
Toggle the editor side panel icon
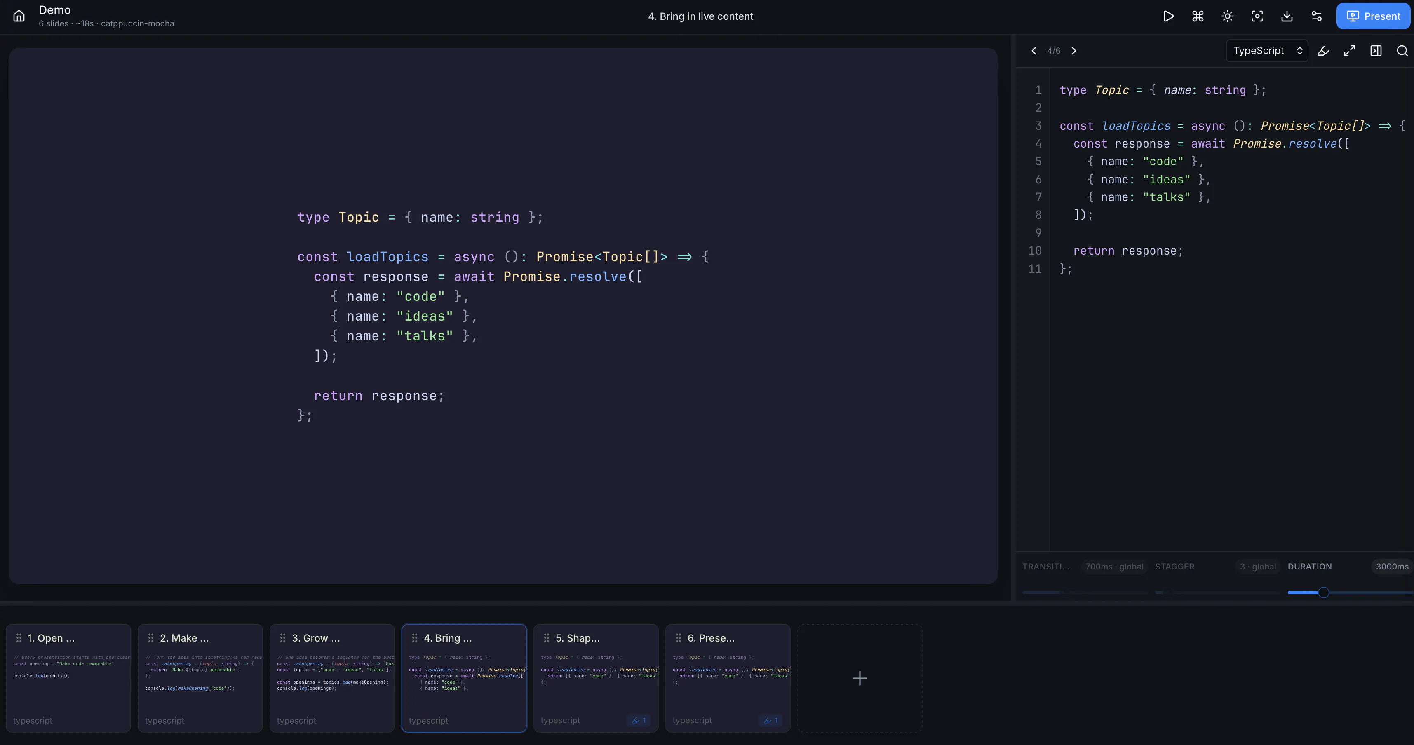point(1376,50)
